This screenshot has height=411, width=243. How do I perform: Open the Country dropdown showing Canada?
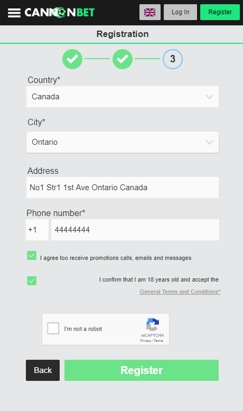coord(123,97)
